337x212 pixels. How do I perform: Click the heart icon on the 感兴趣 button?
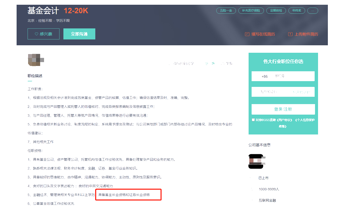coord(36,34)
